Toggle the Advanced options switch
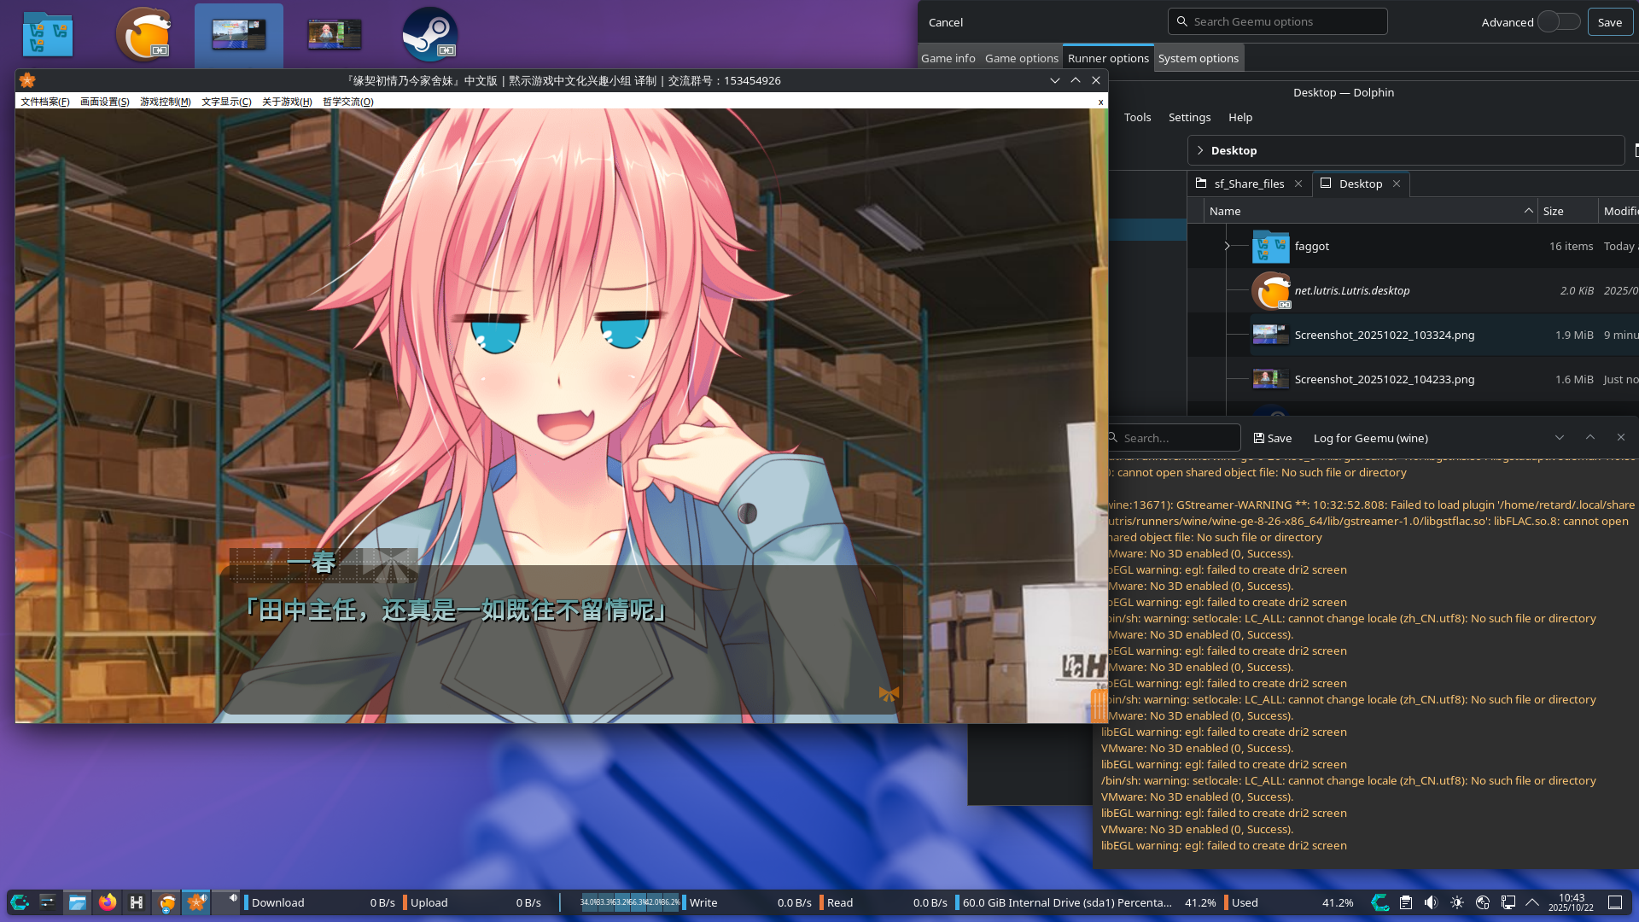Screen dimensions: 1639x922 coord(1558,22)
